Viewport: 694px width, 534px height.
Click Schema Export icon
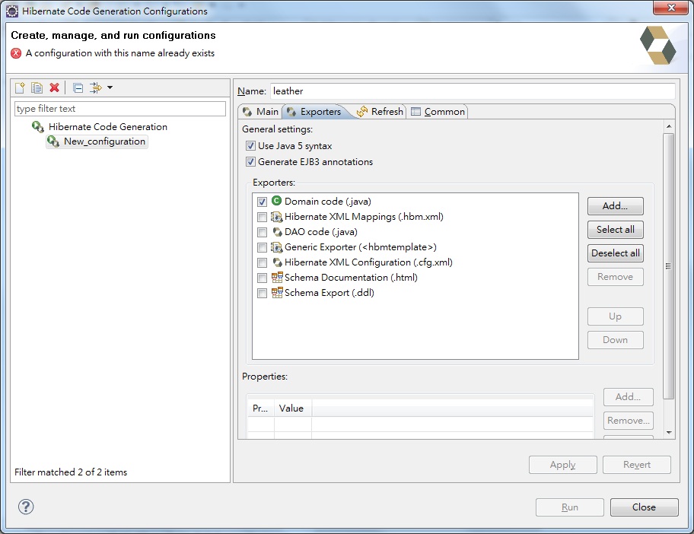pos(277,292)
